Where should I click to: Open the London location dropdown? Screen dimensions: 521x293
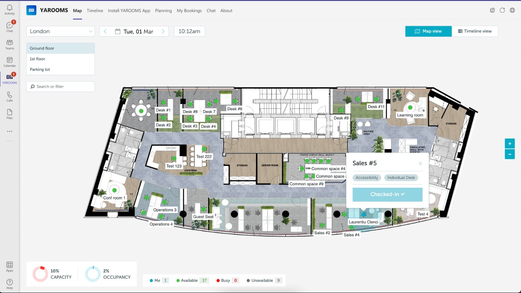pyautogui.click(x=61, y=31)
